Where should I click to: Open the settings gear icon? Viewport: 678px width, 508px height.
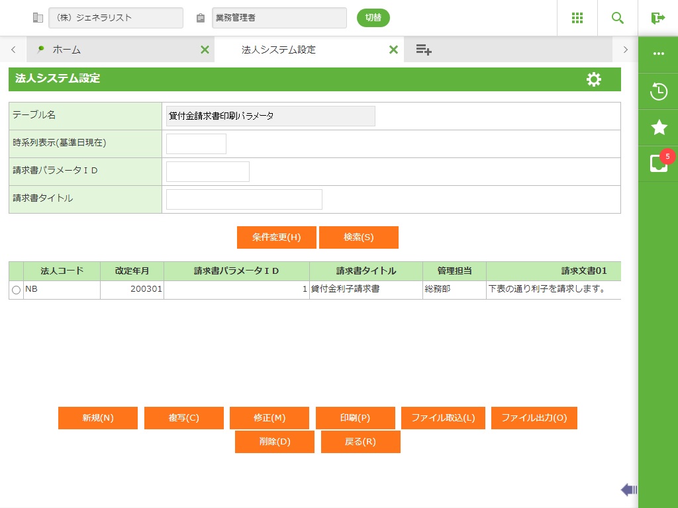pos(594,79)
